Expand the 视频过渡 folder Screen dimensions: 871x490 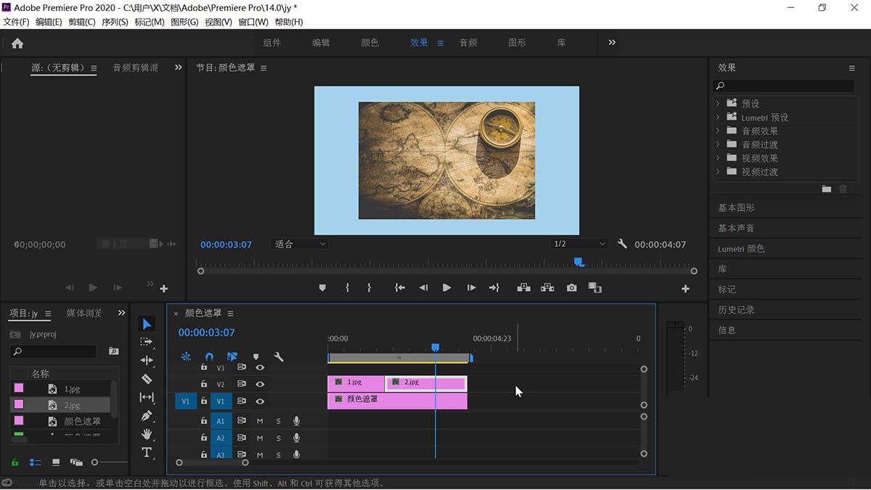(718, 171)
